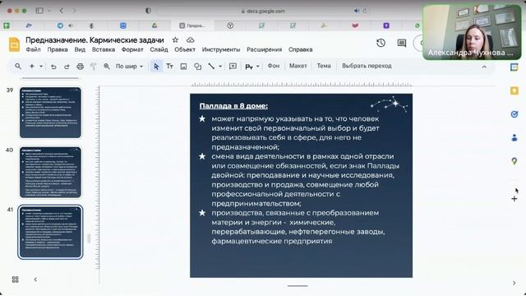This screenshot has height=296, width=526.
Task: Click the zoom magnifier tool
Action: tap(107, 67)
